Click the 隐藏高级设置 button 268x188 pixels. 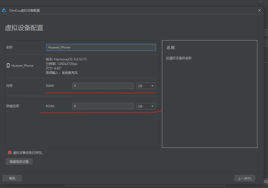pyautogui.click(x=19, y=162)
